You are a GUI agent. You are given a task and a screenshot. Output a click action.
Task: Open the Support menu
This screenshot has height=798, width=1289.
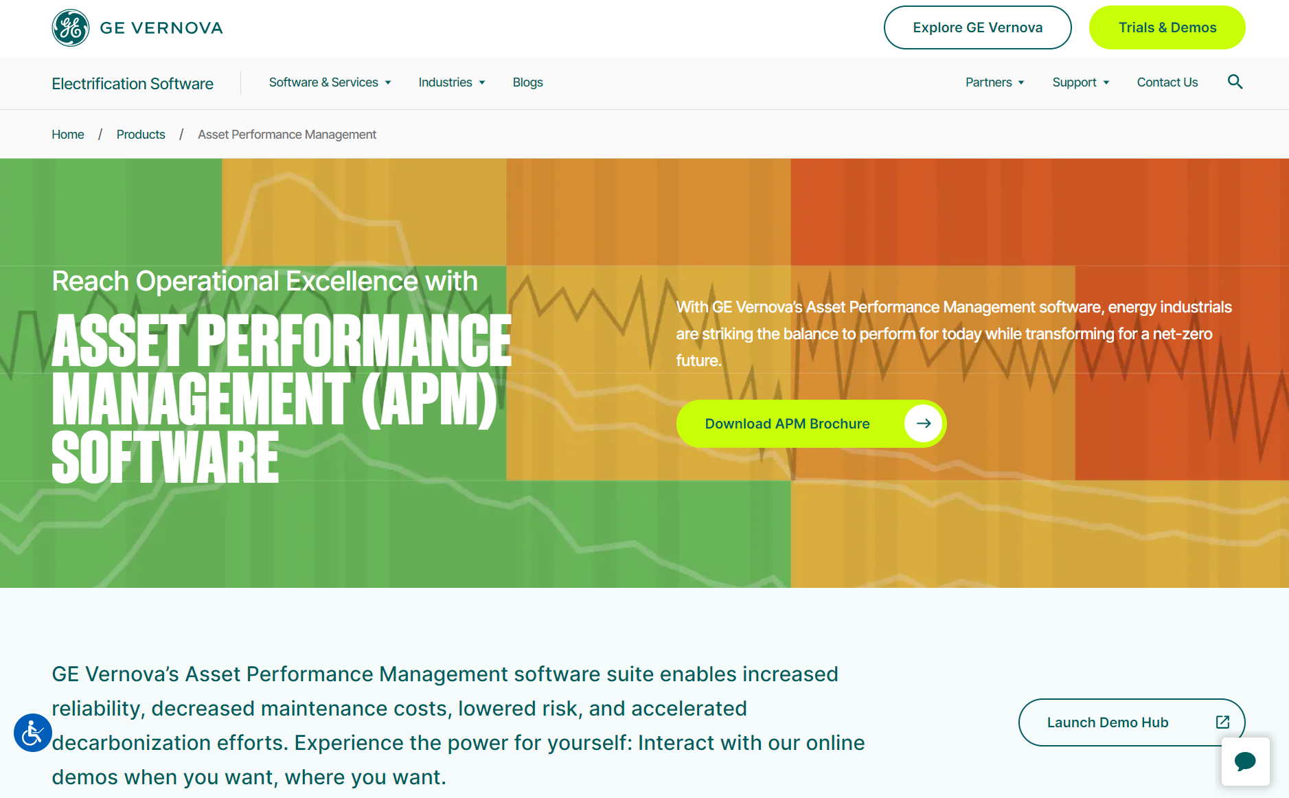point(1080,82)
